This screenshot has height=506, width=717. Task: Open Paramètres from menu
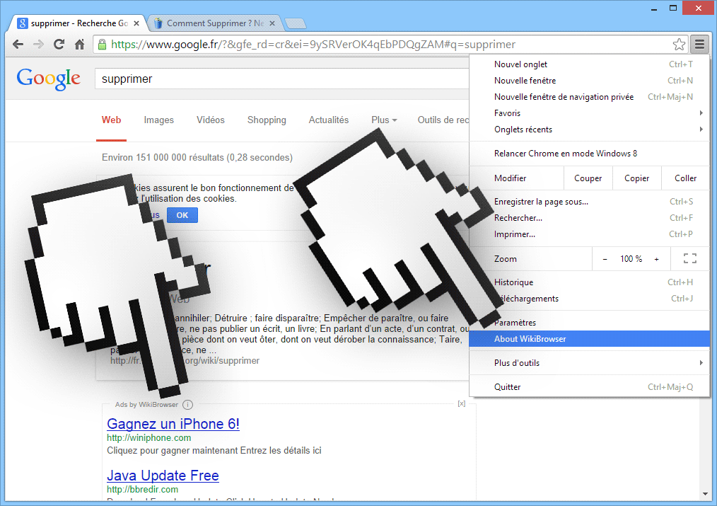(x=589, y=323)
